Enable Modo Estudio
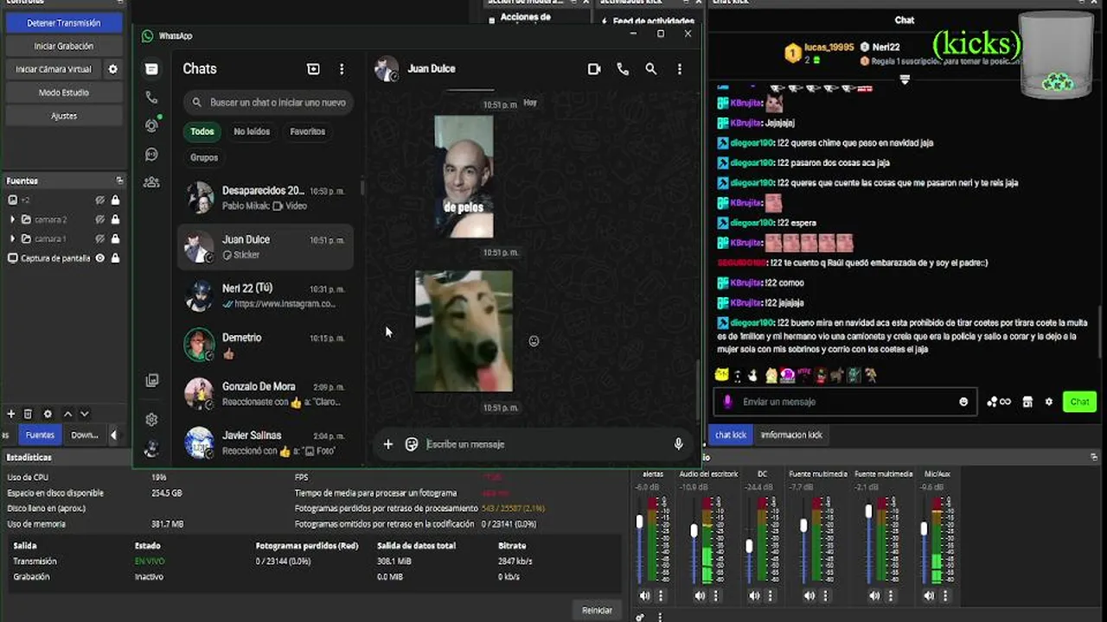The height and width of the screenshot is (622, 1107). pos(64,92)
